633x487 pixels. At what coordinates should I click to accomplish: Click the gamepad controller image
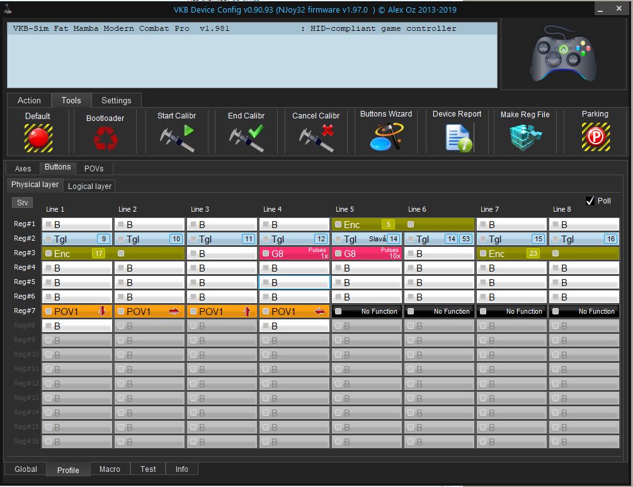[x=563, y=53]
